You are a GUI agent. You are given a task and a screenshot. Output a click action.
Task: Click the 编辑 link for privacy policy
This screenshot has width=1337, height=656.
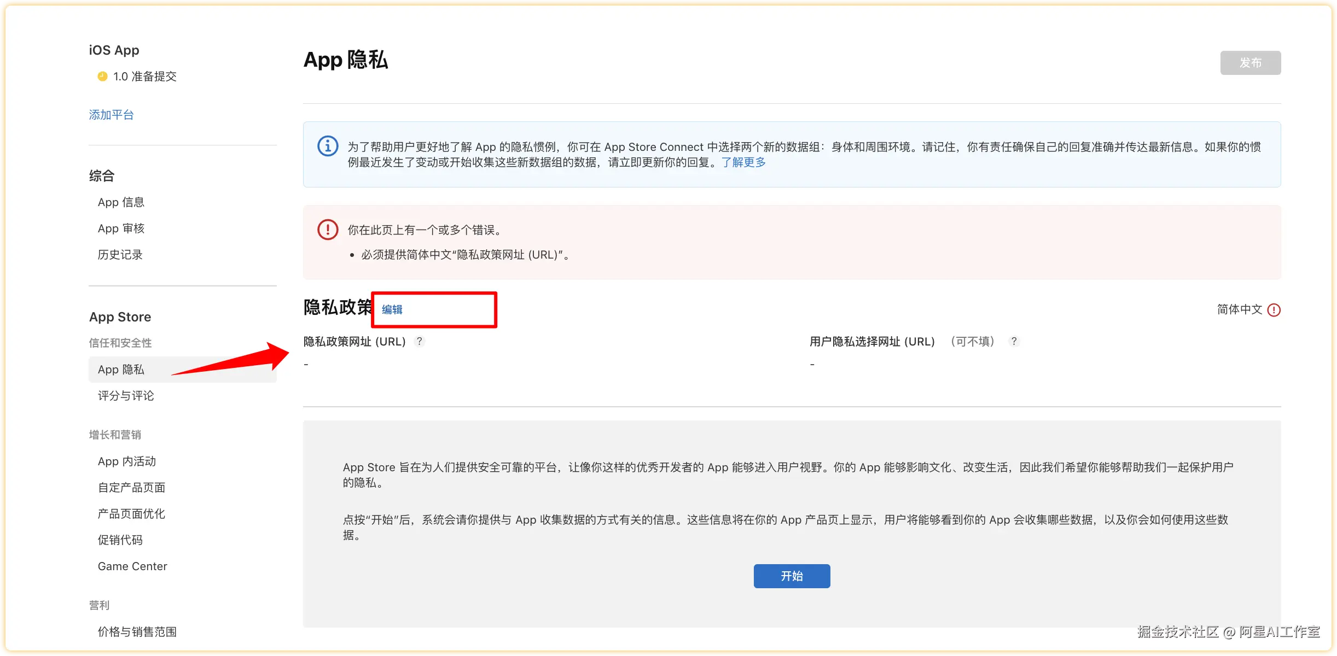392,309
